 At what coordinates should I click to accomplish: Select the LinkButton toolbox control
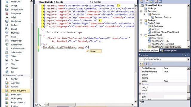pyautogui.click(x=16, y=21)
